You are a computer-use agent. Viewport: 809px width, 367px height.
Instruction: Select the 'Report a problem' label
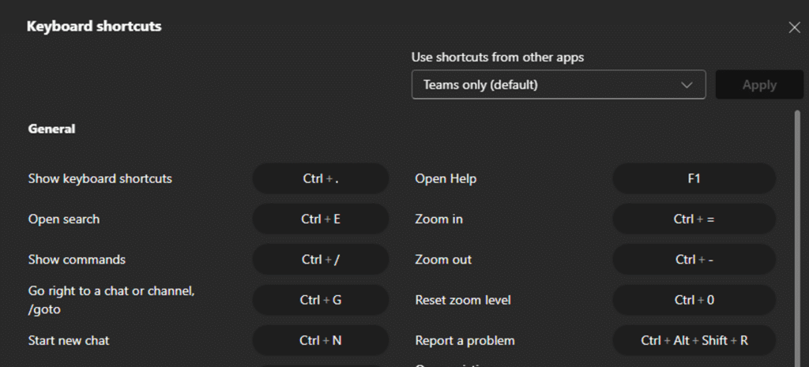pyautogui.click(x=465, y=341)
